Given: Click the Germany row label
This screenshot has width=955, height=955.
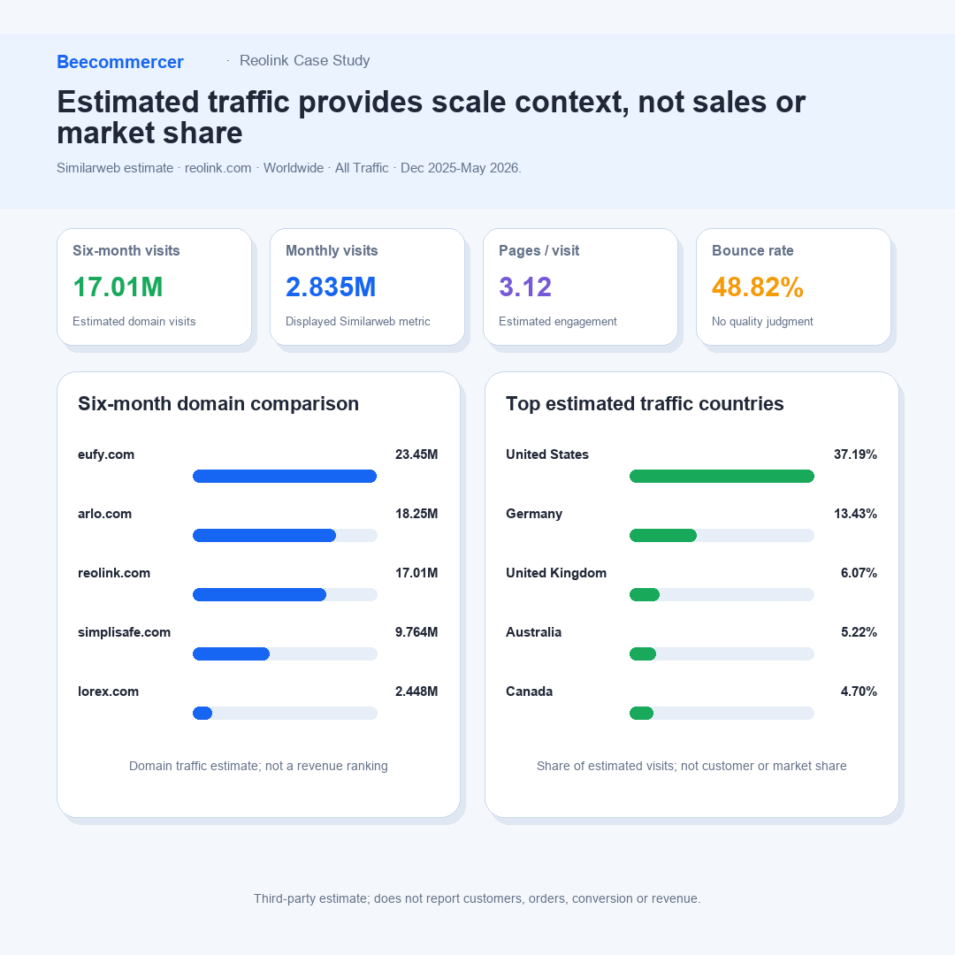Looking at the screenshot, I should pos(534,514).
